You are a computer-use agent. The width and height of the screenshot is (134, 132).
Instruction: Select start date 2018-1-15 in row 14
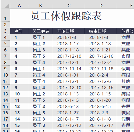(x=69, y=100)
